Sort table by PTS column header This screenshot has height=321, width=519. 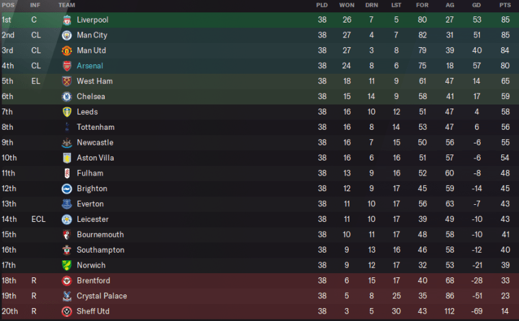click(x=505, y=5)
